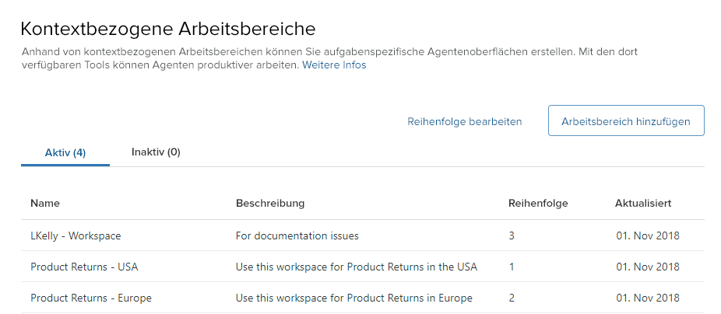The height and width of the screenshot is (314, 721).
Task: Click order number 1 for Product Returns - USA
Action: 512,267
